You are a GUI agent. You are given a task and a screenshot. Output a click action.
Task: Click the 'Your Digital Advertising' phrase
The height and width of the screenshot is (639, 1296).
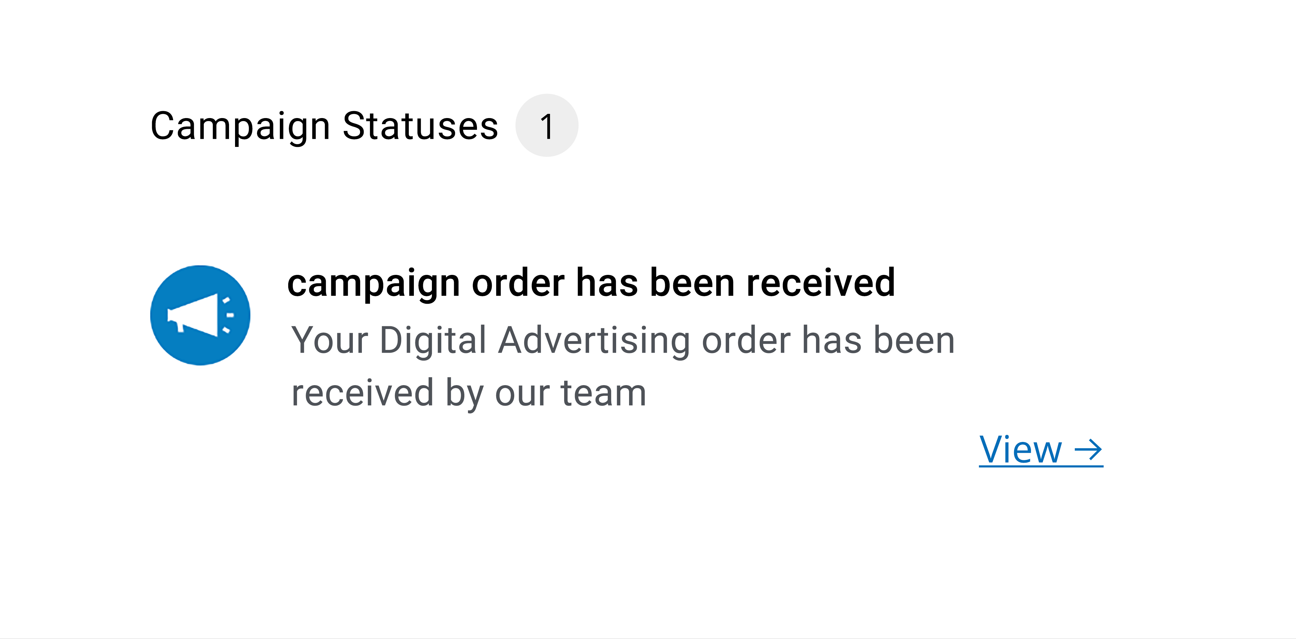click(491, 340)
